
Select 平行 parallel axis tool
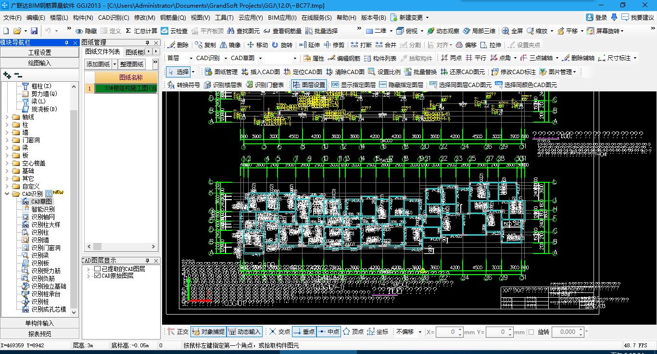pyautogui.click(x=476, y=58)
